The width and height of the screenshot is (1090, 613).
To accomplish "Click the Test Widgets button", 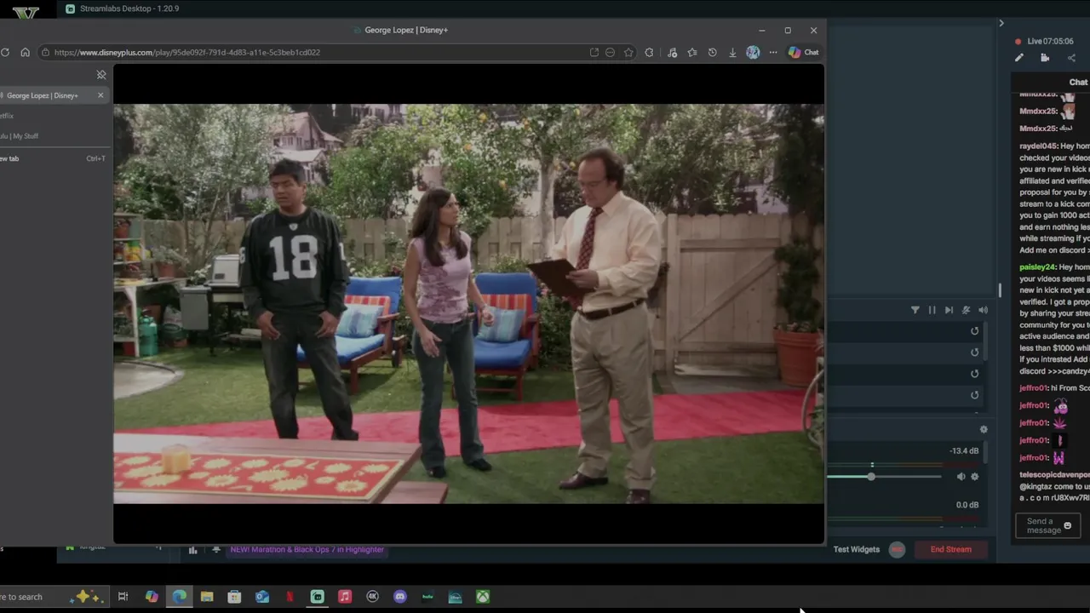I will click(856, 549).
